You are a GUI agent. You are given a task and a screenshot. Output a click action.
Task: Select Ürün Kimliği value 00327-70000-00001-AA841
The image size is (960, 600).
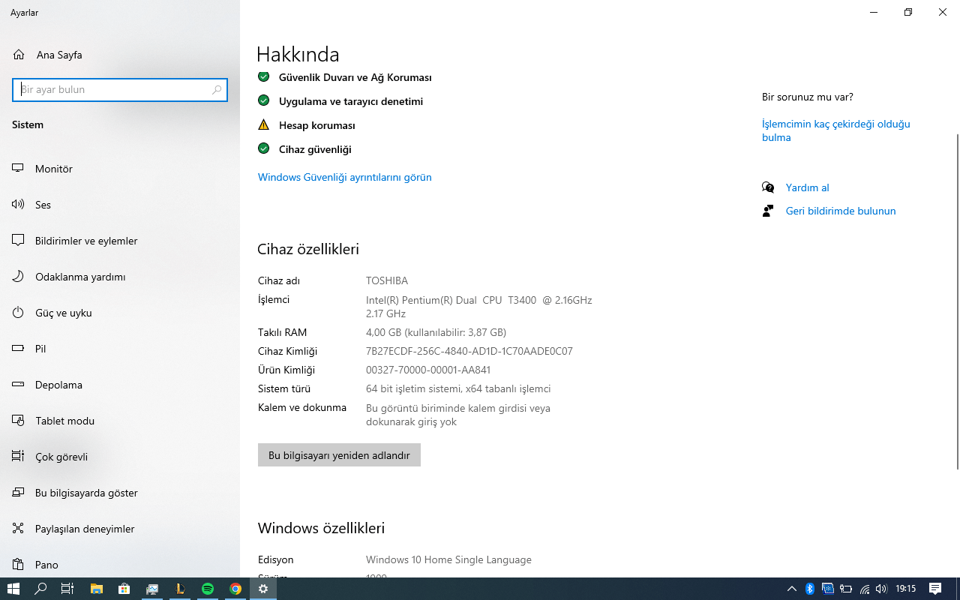(x=428, y=370)
